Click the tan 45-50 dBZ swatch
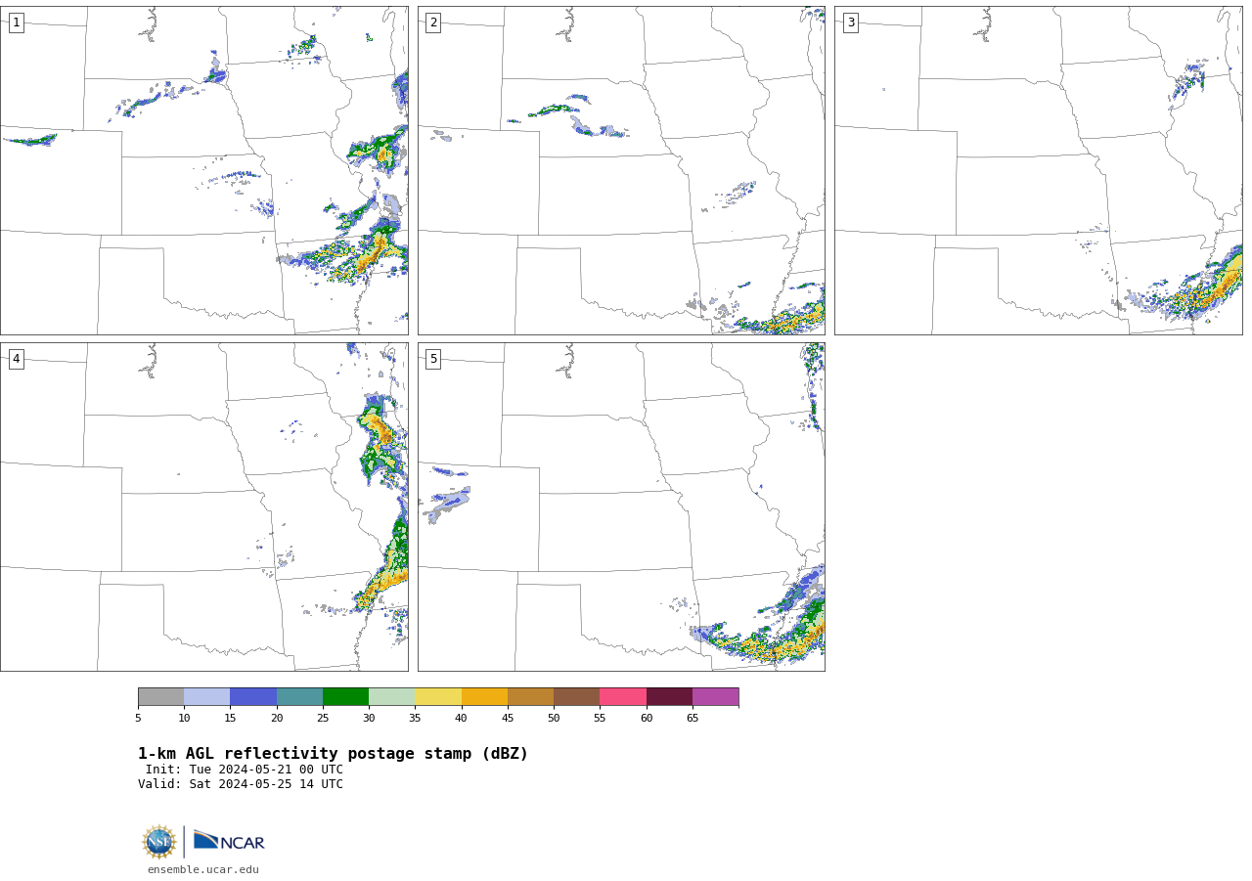Viewport: 1252px width, 881px height. tap(530, 697)
